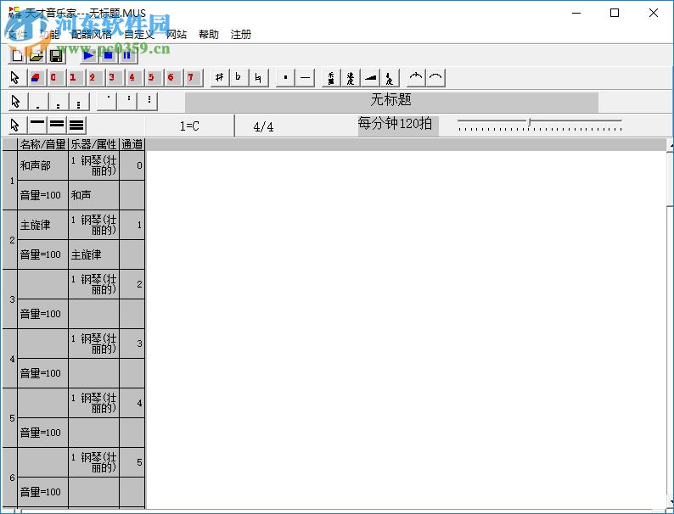Apply a double underline to the note
Viewport: 674px width, 514px height.
pos(57,125)
